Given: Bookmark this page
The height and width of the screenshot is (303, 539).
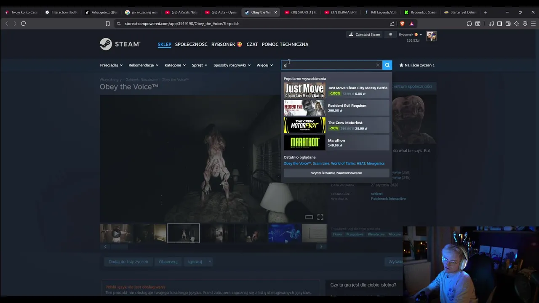Looking at the screenshot, I should (108, 24).
